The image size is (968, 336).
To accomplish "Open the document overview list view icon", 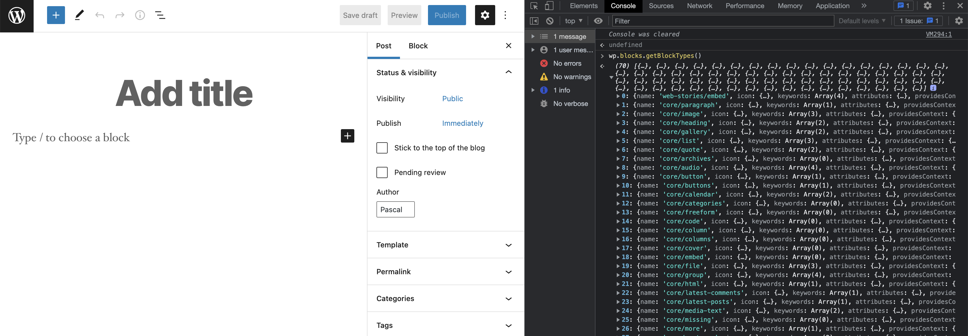I will (x=160, y=15).
